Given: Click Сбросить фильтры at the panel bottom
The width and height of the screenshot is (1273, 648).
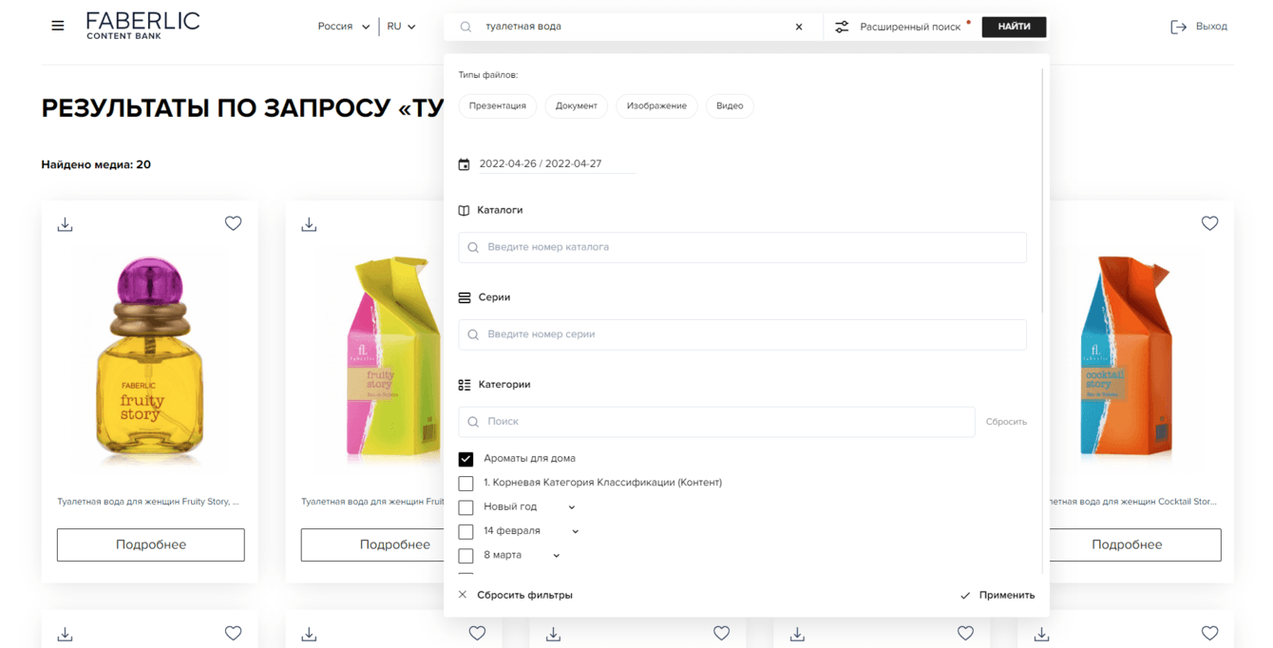Looking at the screenshot, I should (515, 595).
